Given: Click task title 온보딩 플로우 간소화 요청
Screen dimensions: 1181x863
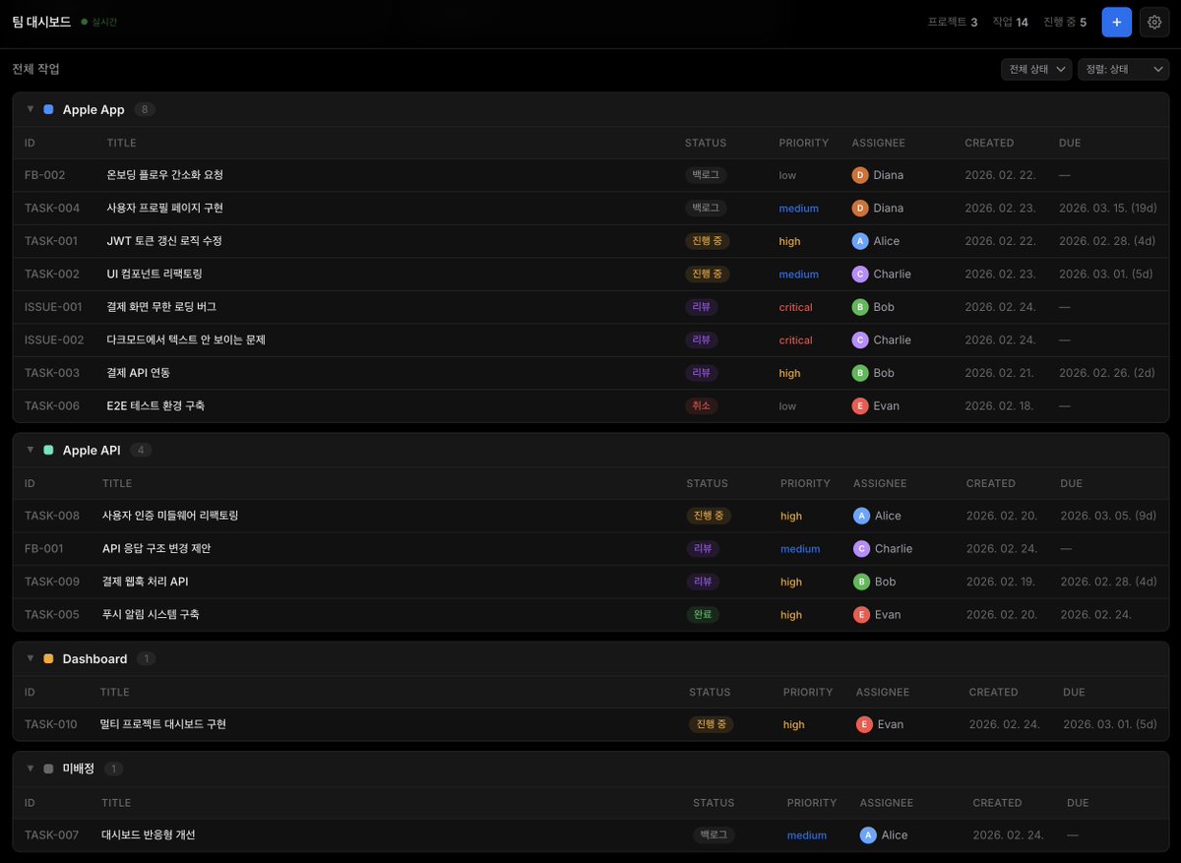Looking at the screenshot, I should [x=165, y=175].
